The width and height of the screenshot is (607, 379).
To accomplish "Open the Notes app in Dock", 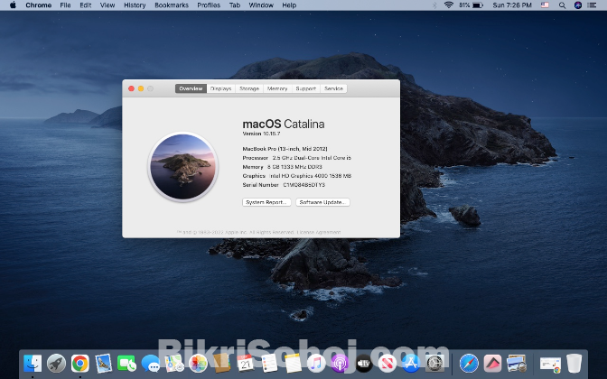I will [293, 364].
